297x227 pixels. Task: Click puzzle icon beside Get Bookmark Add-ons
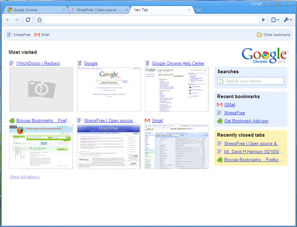pyautogui.click(x=220, y=121)
